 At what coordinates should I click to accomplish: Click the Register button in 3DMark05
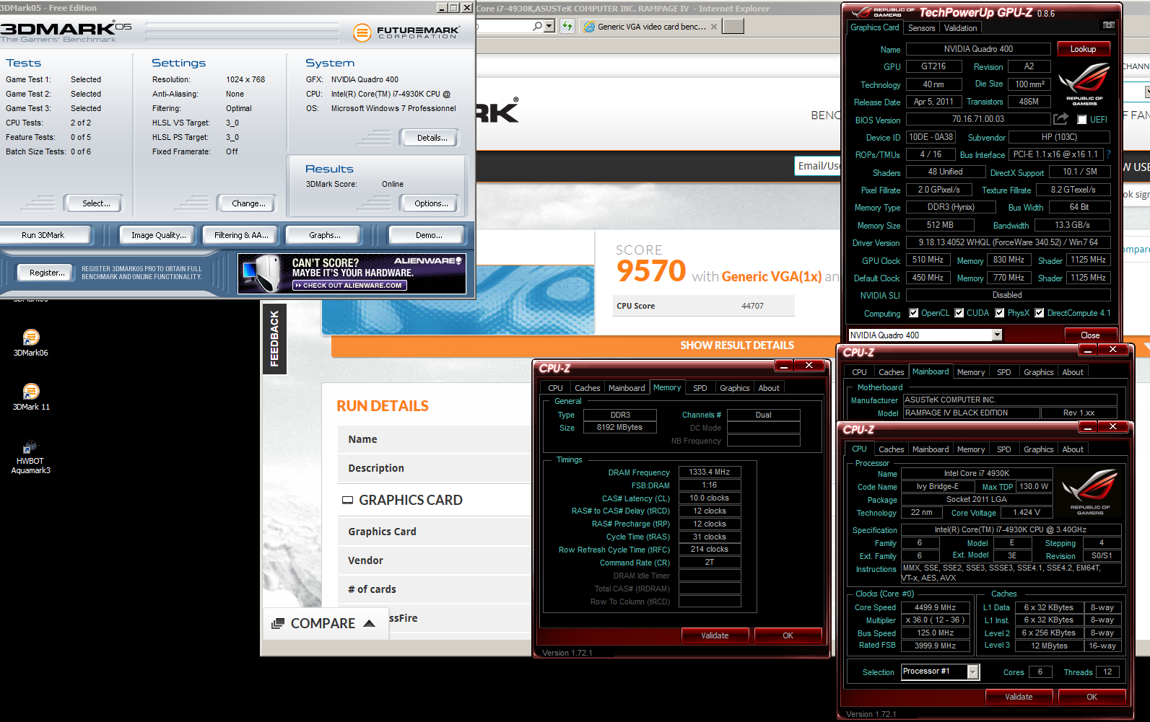(x=47, y=273)
